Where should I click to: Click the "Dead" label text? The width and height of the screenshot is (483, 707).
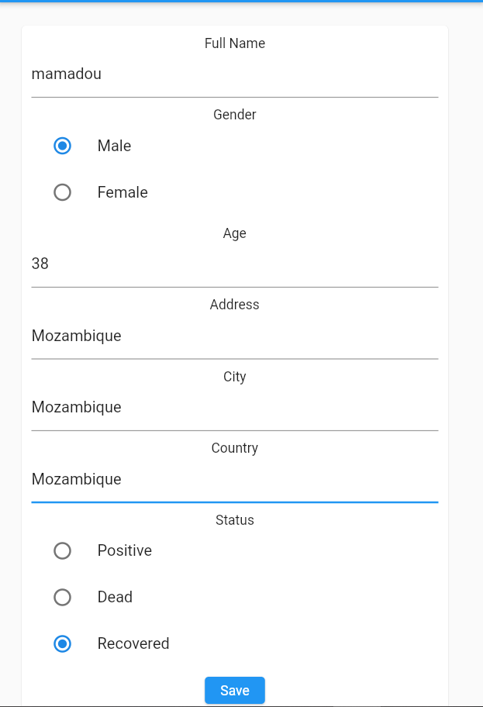115,597
